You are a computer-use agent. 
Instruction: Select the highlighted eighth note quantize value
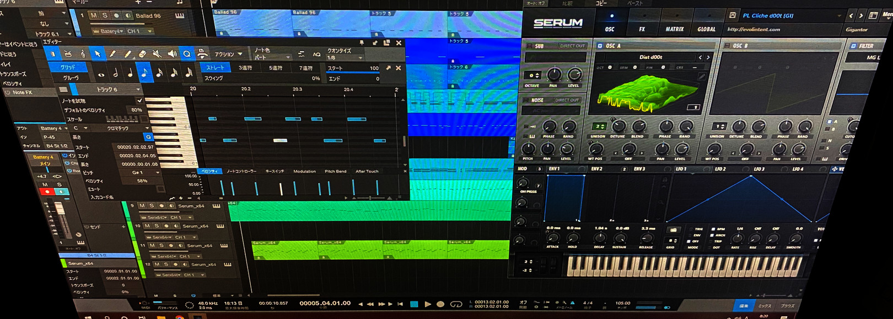pyautogui.click(x=144, y=73)
